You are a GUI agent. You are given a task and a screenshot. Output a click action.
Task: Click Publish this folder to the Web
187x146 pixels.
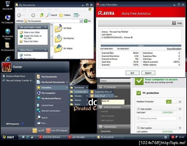[x=32, y=37]
